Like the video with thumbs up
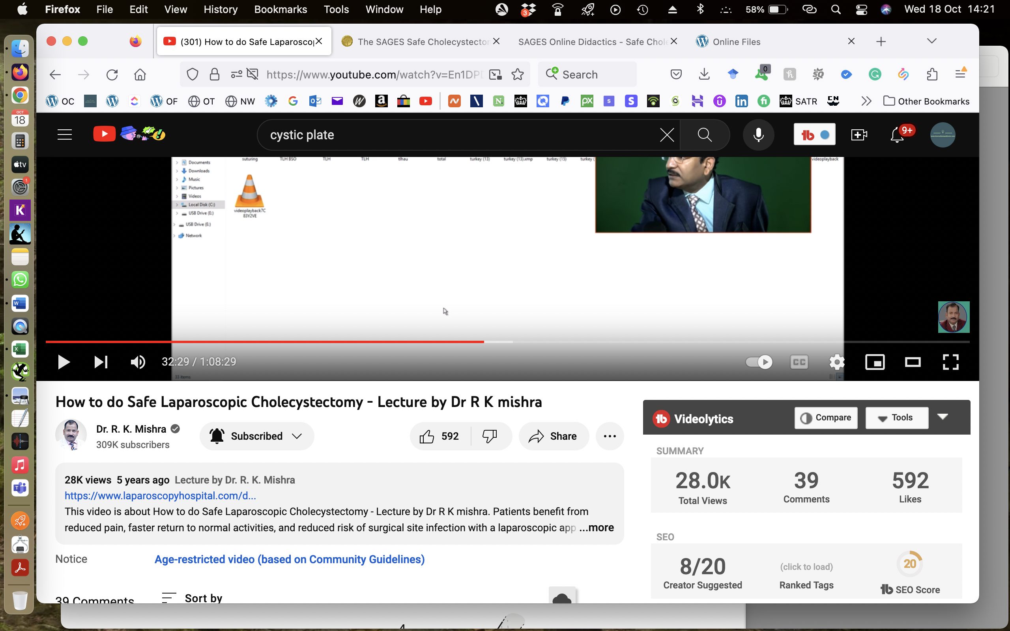The image size is (1010, 631). 440,436
